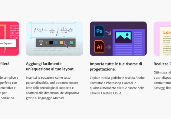Pick the purple color swatch
The width and height of the screenshot is (171, 119).
coord(66,43)
